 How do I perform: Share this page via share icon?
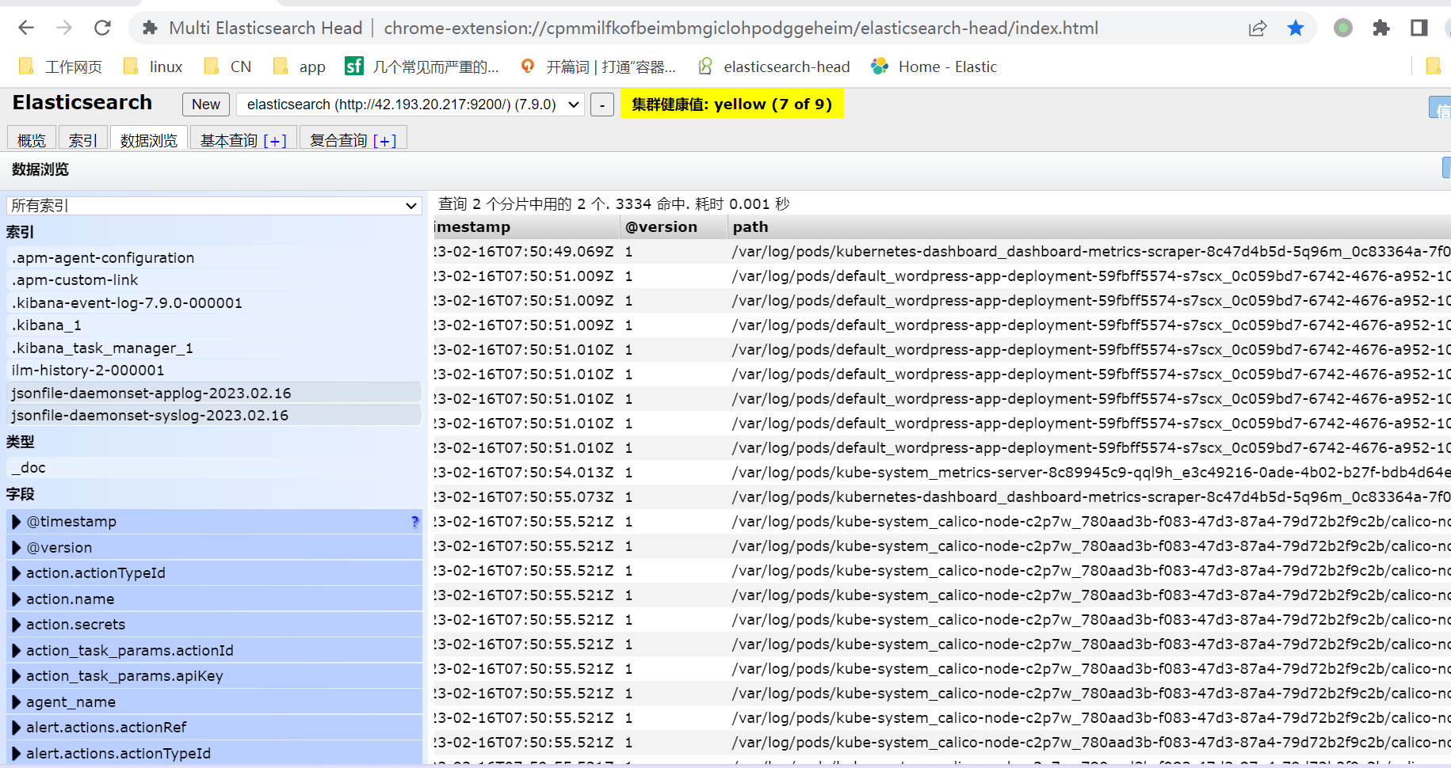pos(1258,29)
